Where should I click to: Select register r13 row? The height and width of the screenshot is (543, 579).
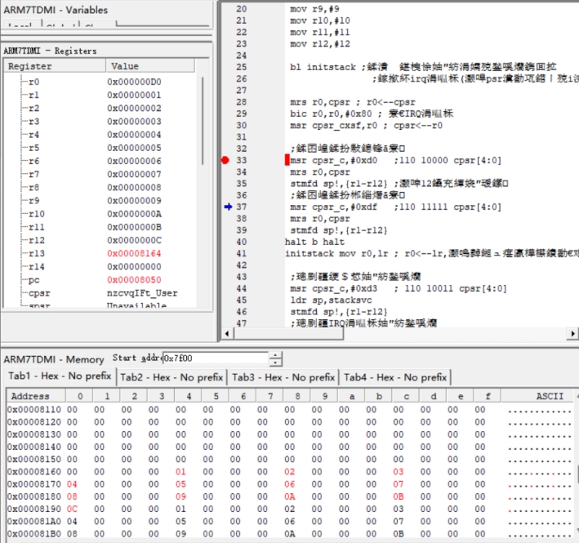tap(100, 254)
